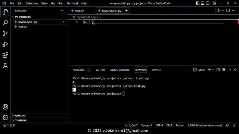Open the Manage gear menu
Viewport: 239px width, 134px height.
tap(5, 118)
